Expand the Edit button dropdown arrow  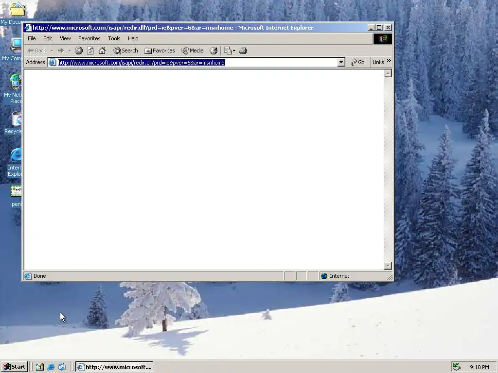(234, 51)
